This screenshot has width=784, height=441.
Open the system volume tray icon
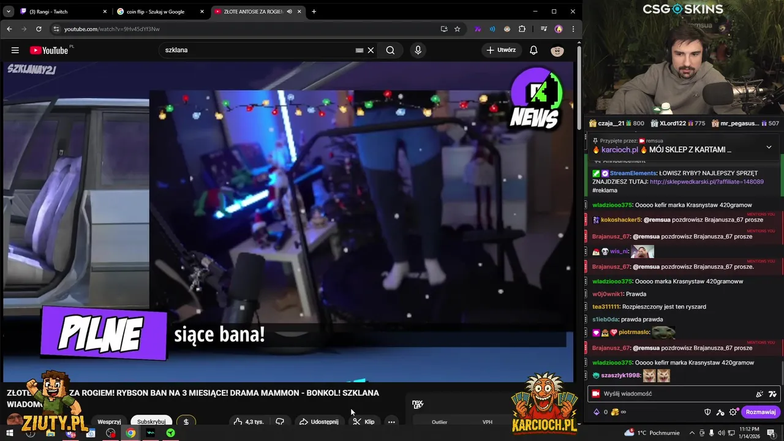pyautogui.click(x=722, y=433)
